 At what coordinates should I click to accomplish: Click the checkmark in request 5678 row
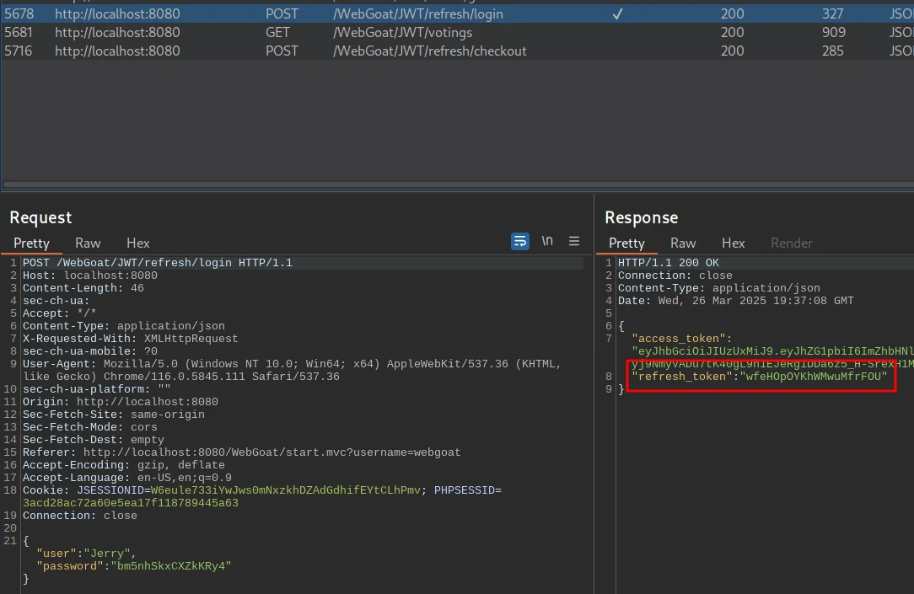617,14
